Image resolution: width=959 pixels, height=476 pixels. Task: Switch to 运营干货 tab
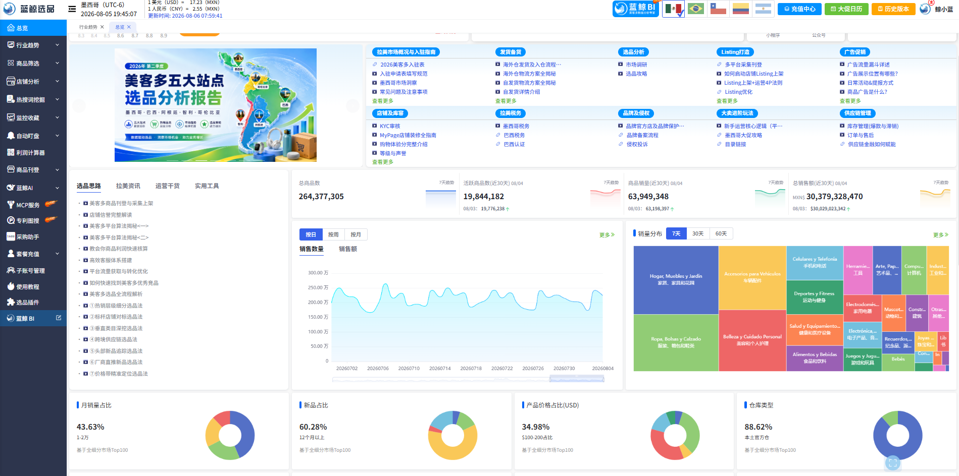click(x=168, y=186)
